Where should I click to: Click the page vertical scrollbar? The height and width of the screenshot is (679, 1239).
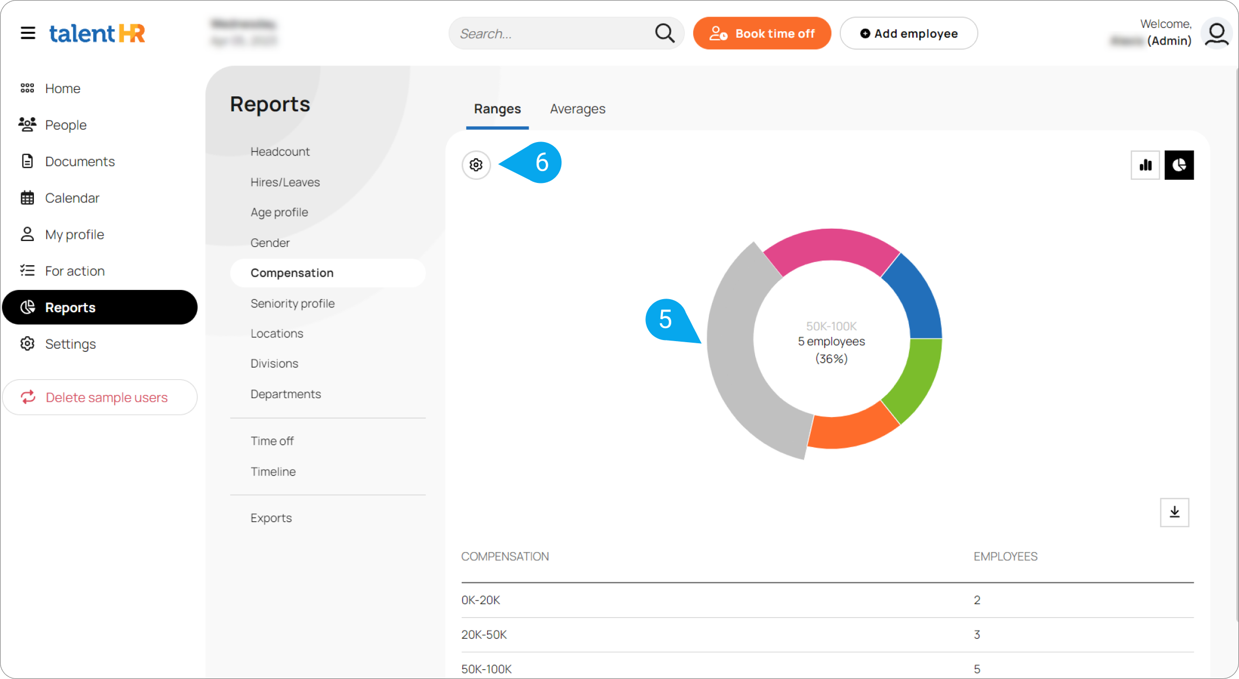1236,344
